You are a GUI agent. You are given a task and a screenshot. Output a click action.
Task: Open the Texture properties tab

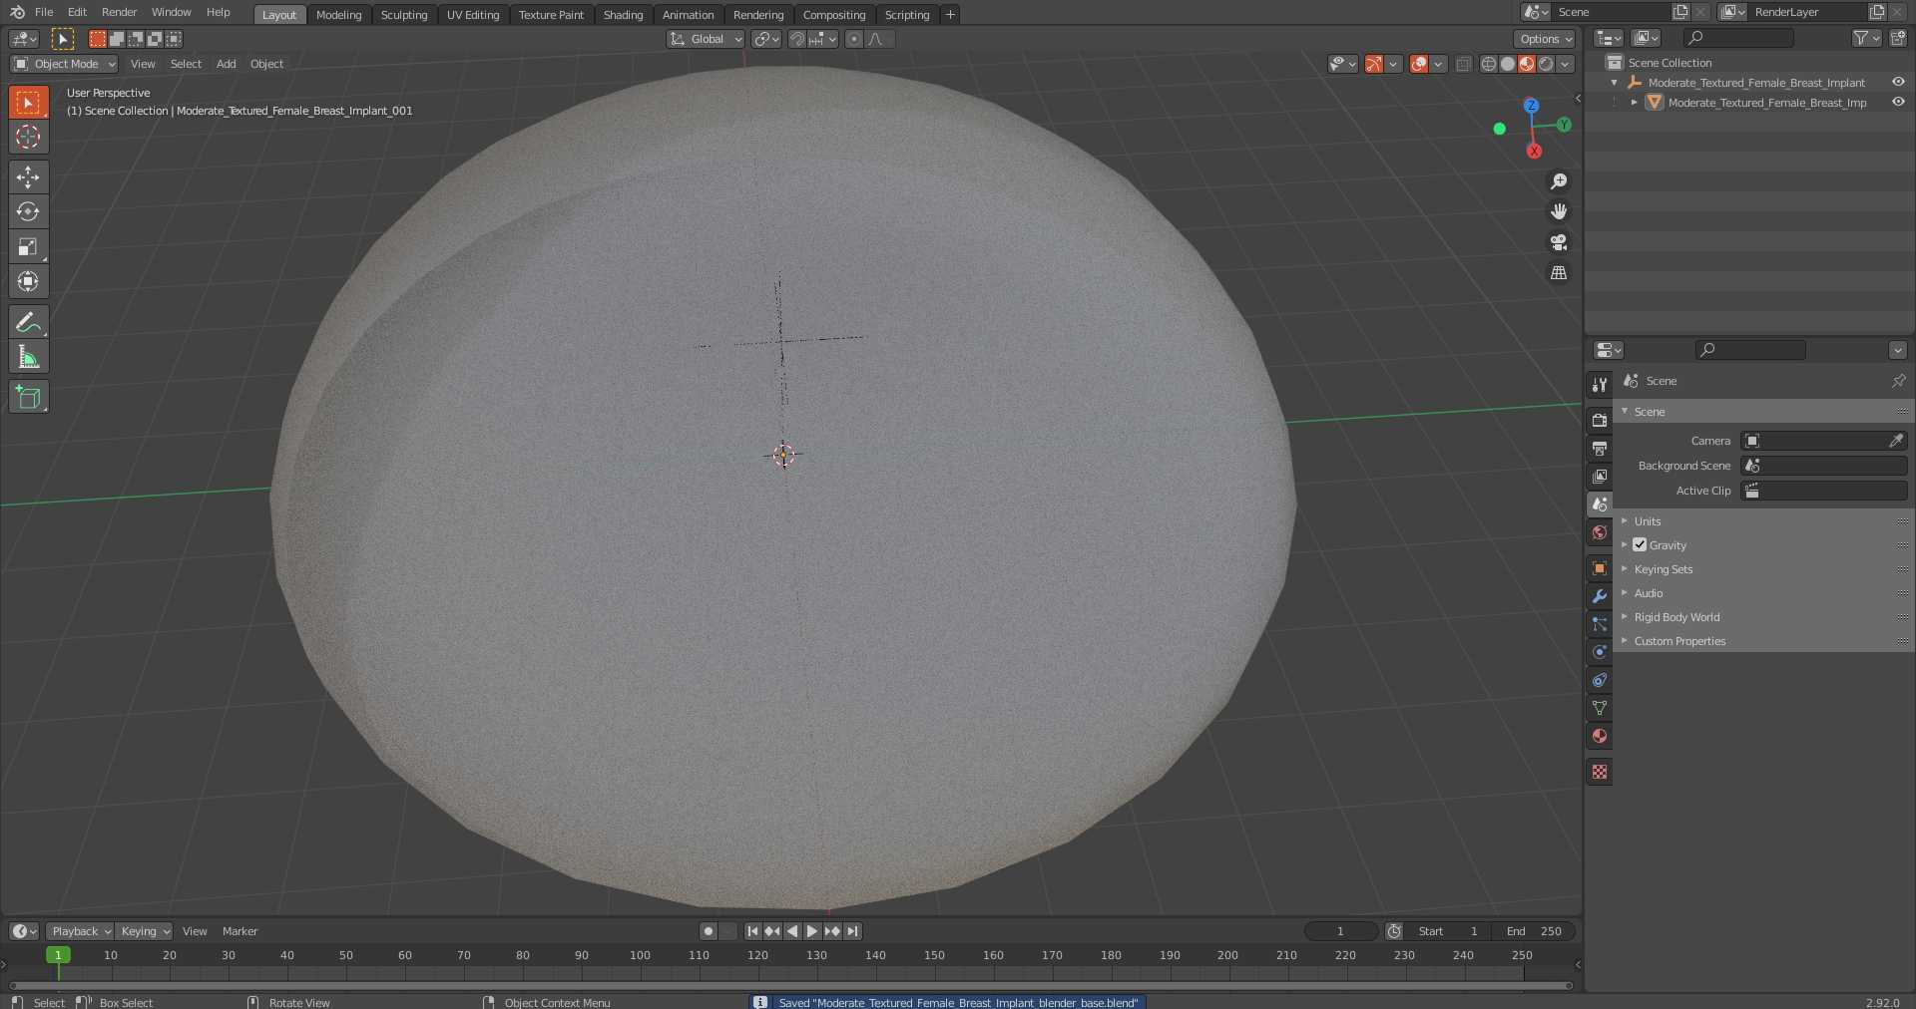(x=1600, y=772)
